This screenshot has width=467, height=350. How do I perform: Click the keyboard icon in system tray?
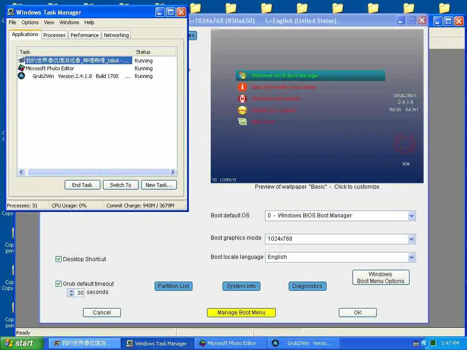pyautogui.click(x=416, y=344)
